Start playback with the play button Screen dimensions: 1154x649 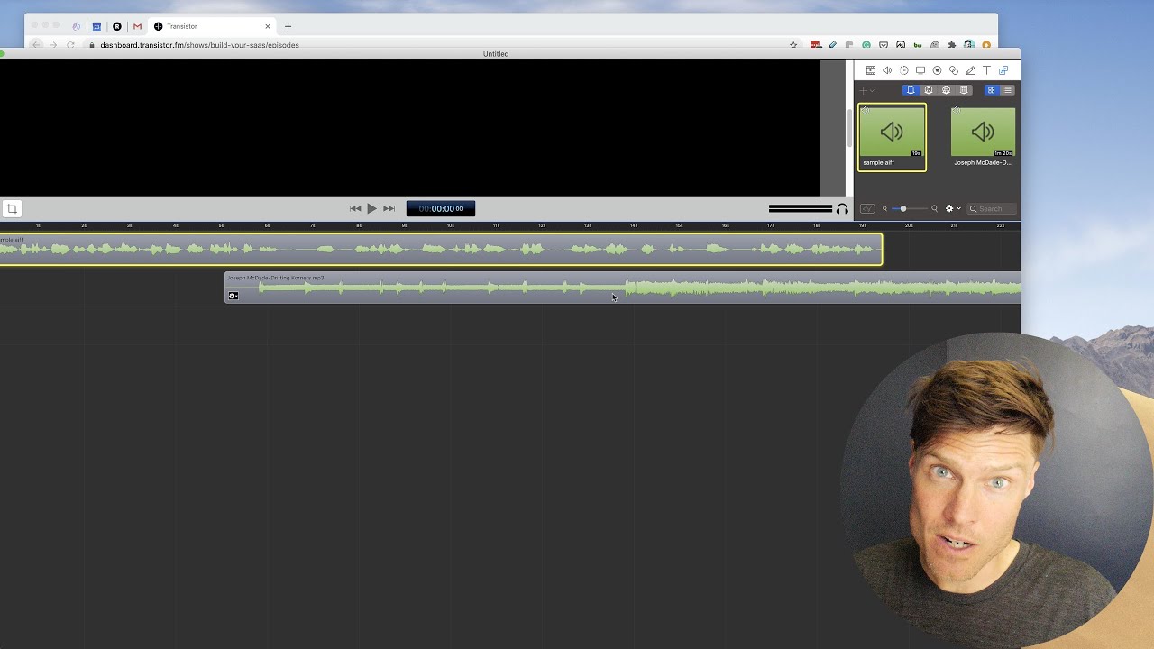[371, 208]
